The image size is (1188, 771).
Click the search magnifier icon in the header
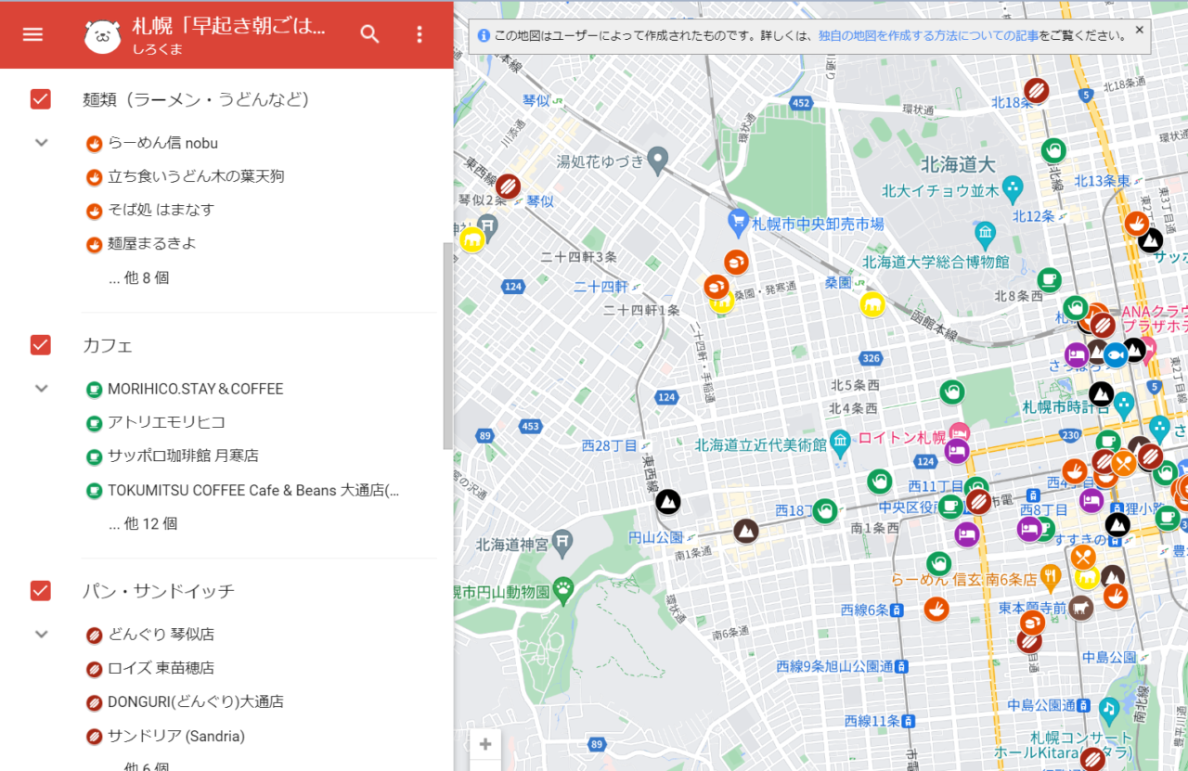[370, 34]
